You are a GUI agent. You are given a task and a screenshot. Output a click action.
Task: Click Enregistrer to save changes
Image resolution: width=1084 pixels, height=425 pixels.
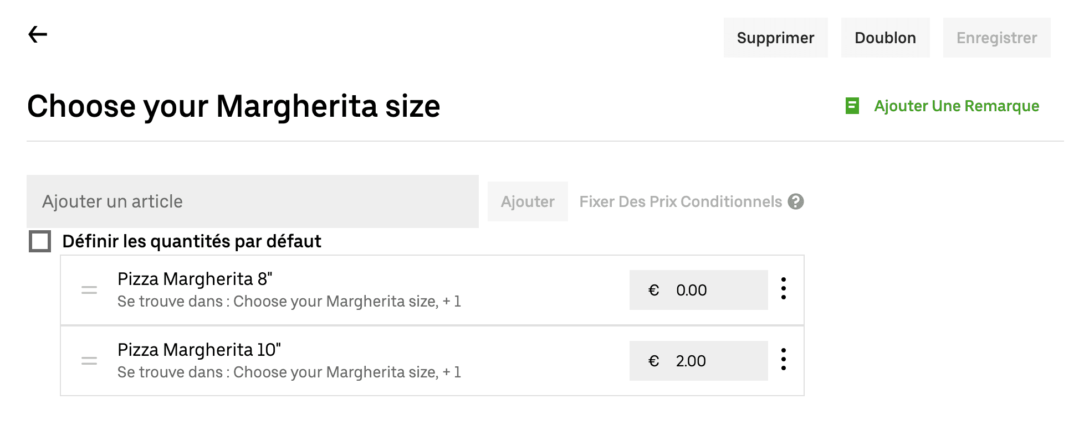pos(996,37)
